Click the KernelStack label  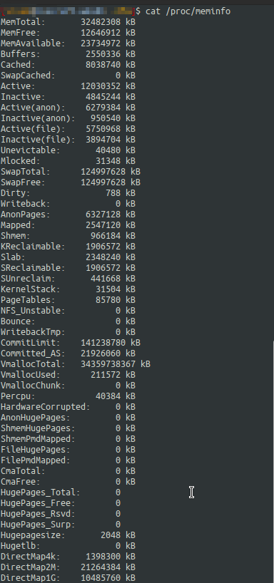pos(30,289)
